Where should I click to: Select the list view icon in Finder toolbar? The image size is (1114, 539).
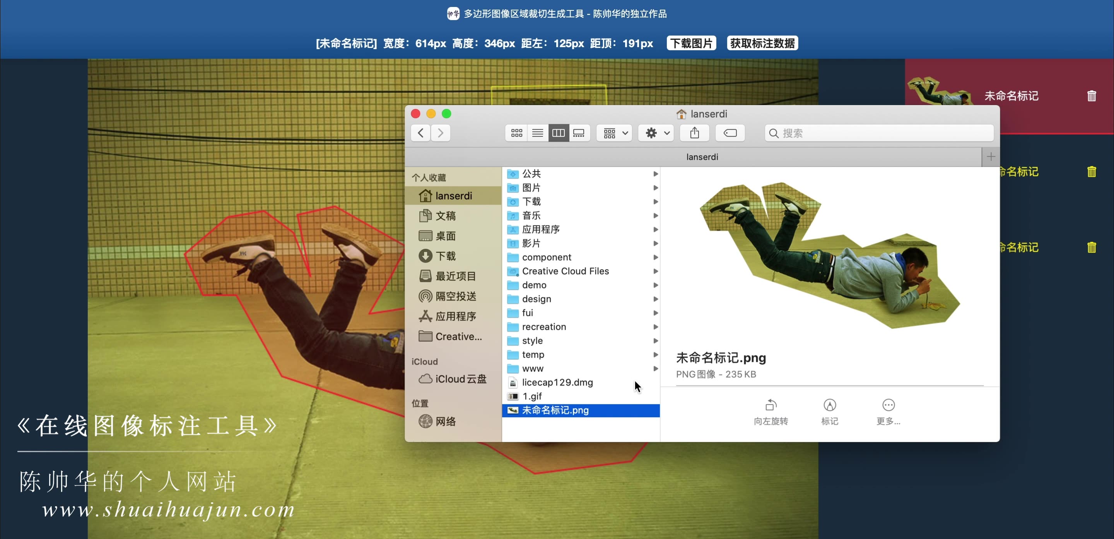[537, 133]
